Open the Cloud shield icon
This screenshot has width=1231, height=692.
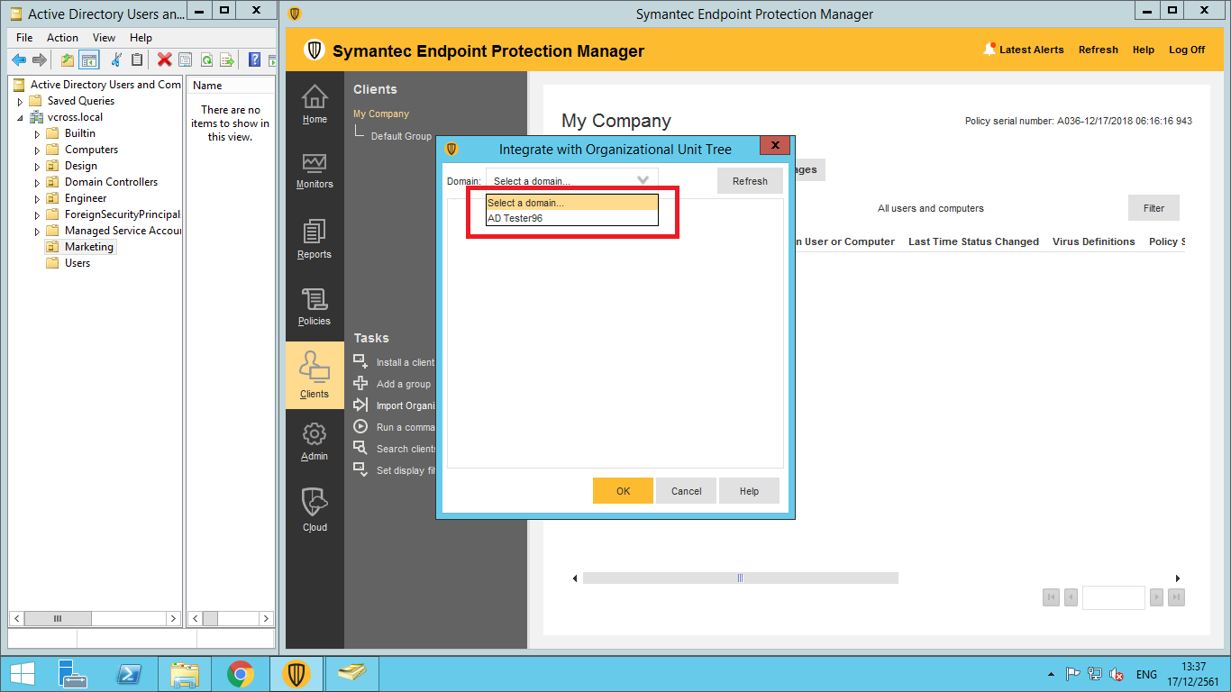pos(315,510)
